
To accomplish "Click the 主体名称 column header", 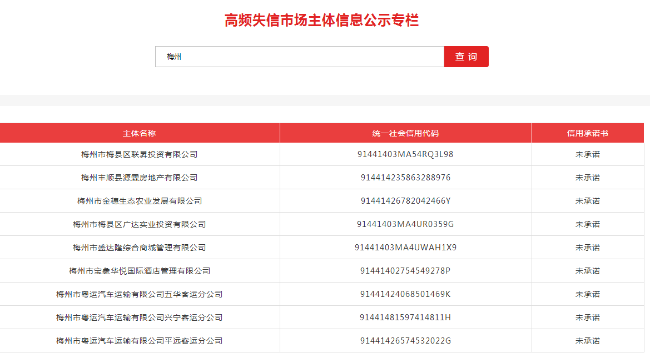I will pyautogui.click(x=140, y=133).
